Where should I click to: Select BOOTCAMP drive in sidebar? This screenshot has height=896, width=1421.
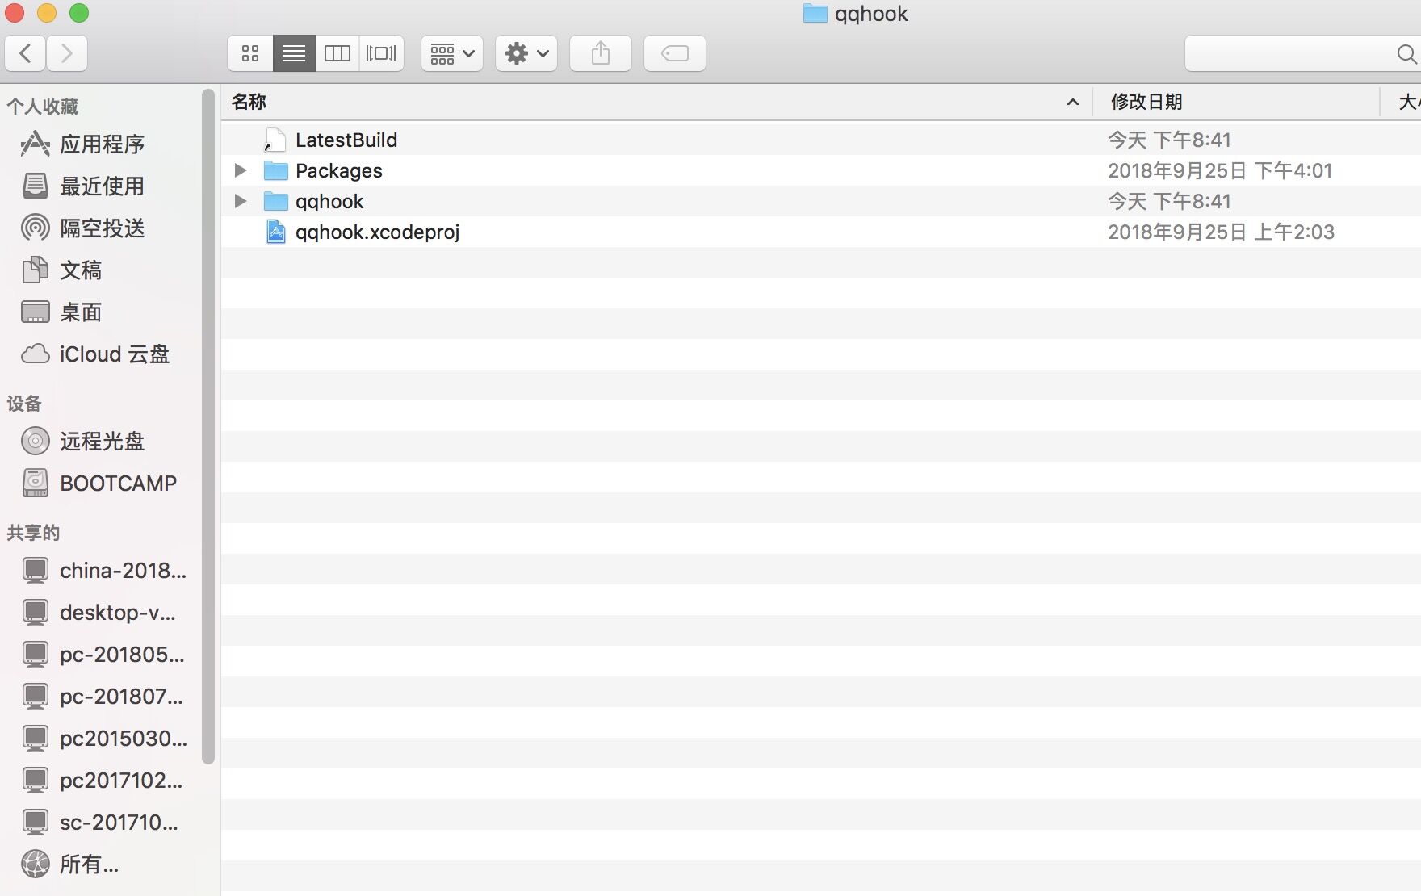pyautogui.click(x=118, y=484)
